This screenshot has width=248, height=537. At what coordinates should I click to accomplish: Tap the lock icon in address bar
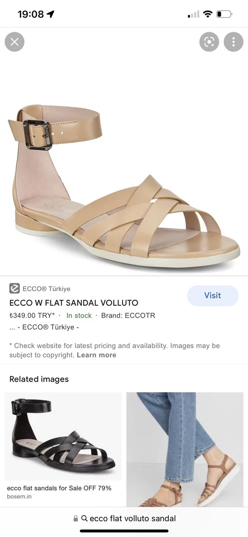pyautogui.click(x=76, y=518)
